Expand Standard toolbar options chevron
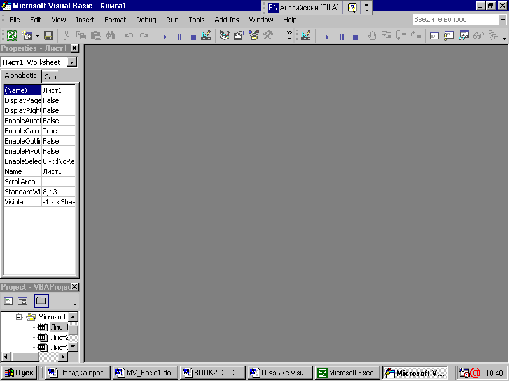 tap(289, 36)
